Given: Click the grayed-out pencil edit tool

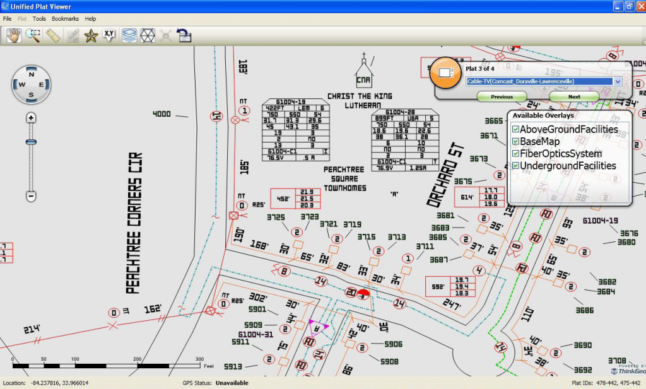Looking at the screenshot, I should pyautogui.click(x=73, y=36).
